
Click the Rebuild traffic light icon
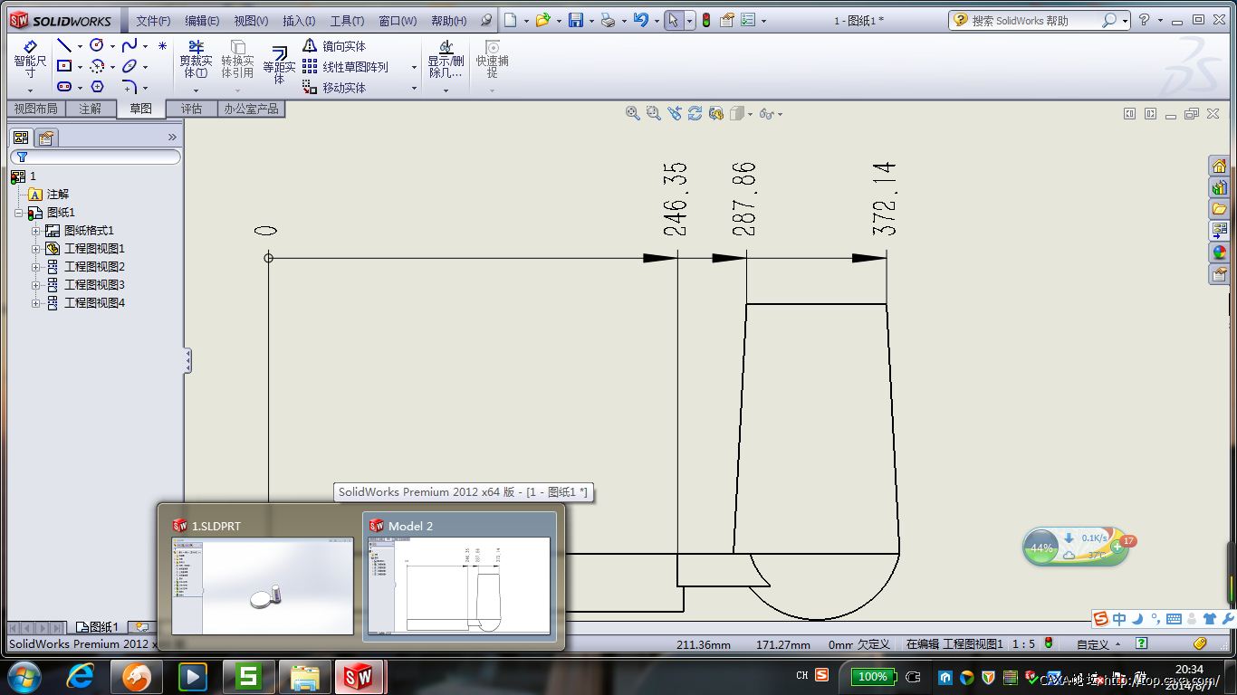click(706, 20)
